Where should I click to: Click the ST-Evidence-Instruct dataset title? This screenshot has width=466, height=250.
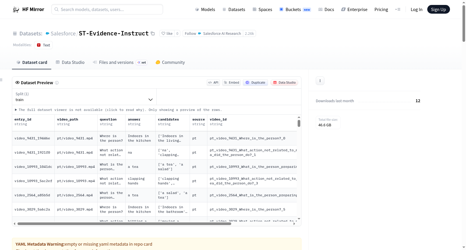click(x=114, y=33)
